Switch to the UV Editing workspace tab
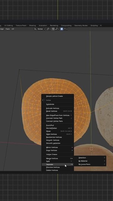The width and height of the screenshot is (113, 201). pos(8,25)
